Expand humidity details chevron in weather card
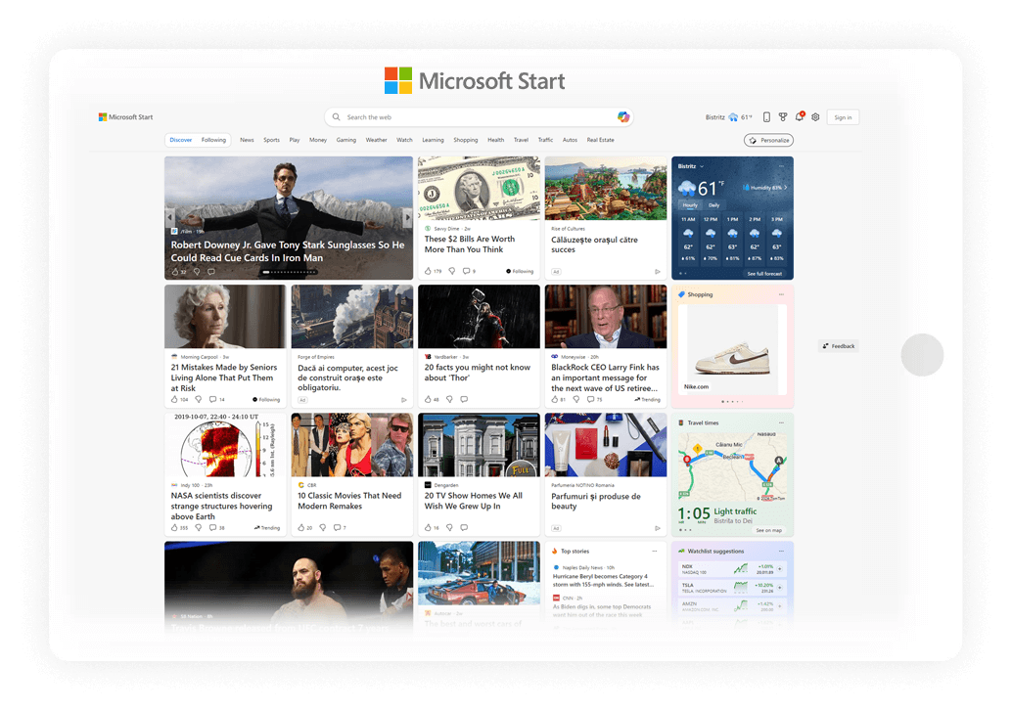 point(786,188)
